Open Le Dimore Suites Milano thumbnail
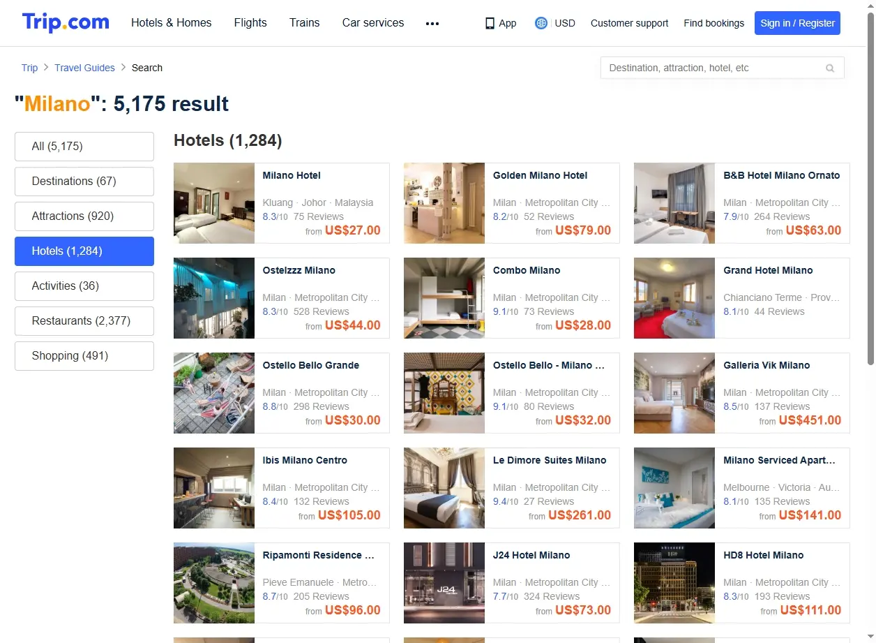 tap(444, 488)
